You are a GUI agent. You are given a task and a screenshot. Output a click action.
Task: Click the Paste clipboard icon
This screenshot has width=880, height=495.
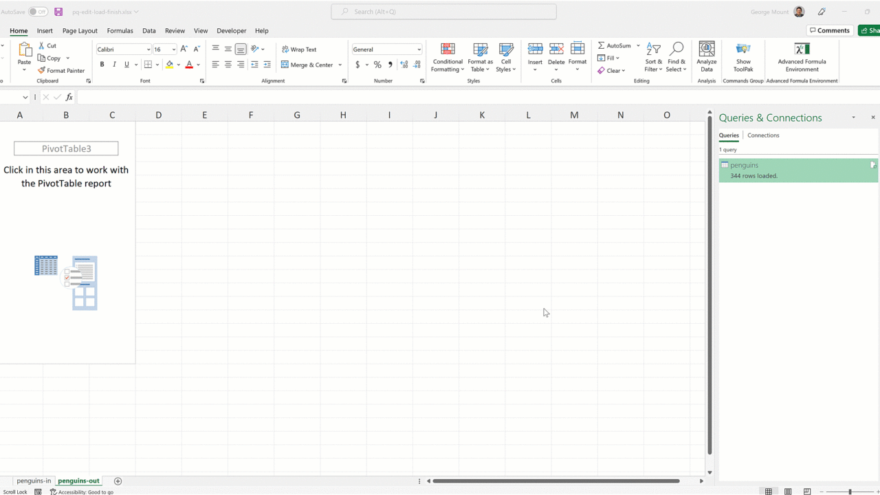[25, 50]
